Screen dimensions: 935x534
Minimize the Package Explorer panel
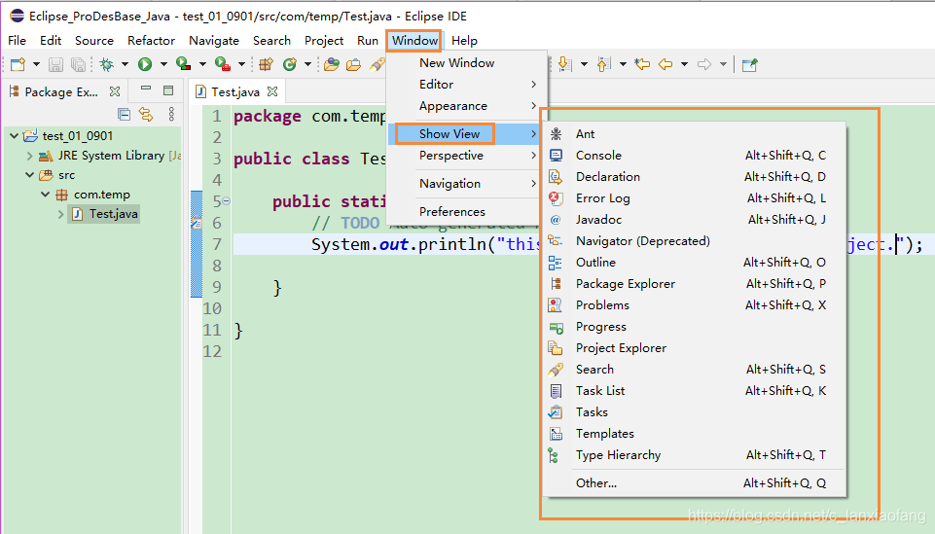point(146,90)
